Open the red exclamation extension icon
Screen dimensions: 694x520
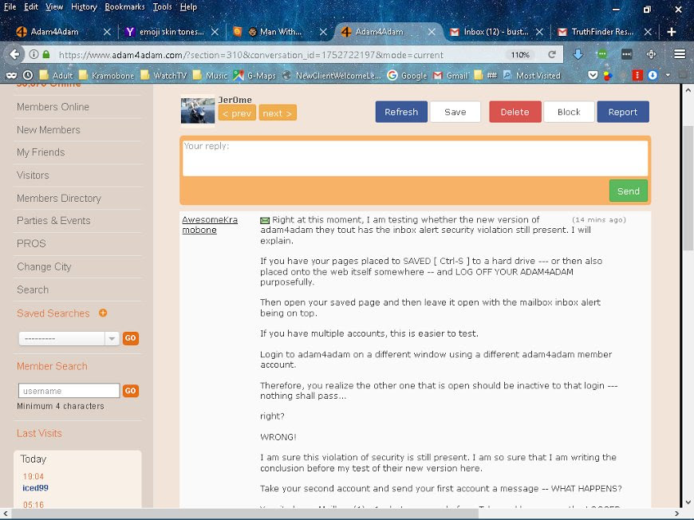[x=637, y=75]
